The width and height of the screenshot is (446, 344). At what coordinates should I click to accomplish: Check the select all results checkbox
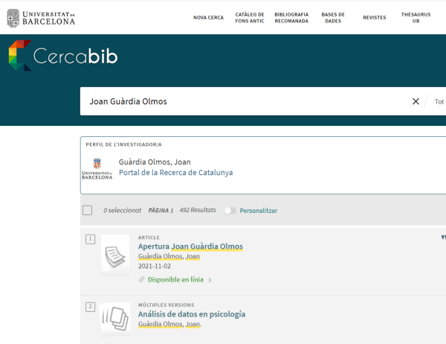point(87,211)
